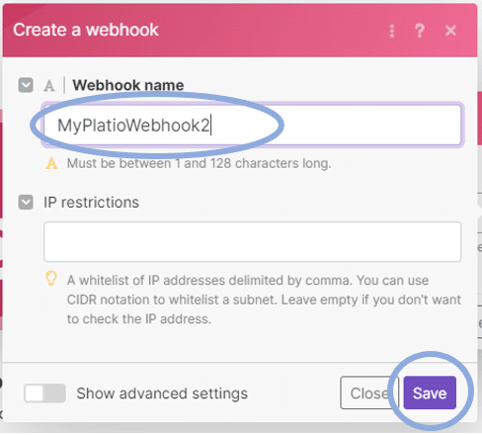Click the Save button
Screen dimensions: 482x435
430,392
